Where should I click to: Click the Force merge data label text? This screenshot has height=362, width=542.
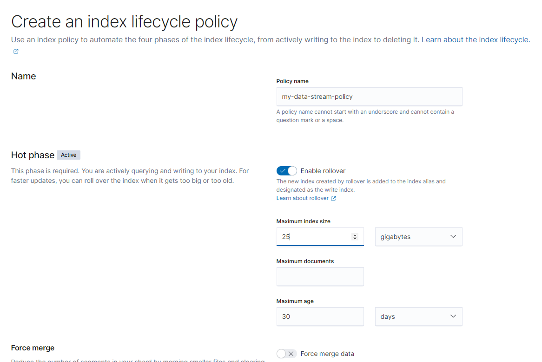(x=327, y=354)
